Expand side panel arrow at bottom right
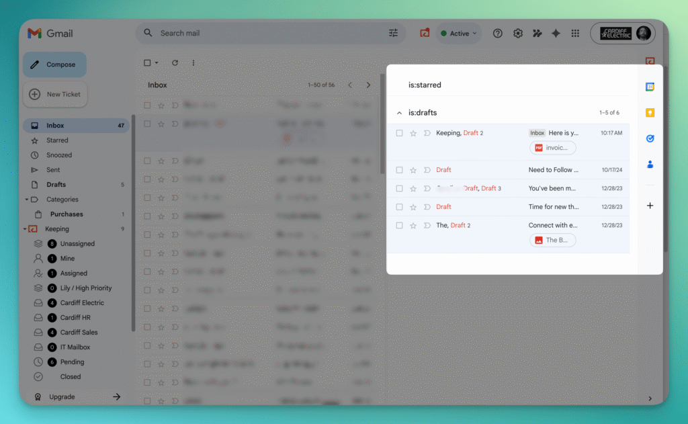The height and width of the screenshot is (424, 688). point(650,398)
